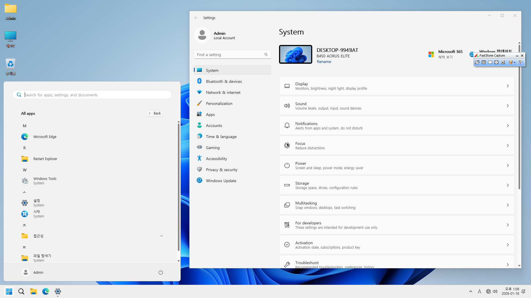This screenshot has width=531, height=298.
Task: Open Microsoft Edge from taskbar
Action: click(46, 291)
